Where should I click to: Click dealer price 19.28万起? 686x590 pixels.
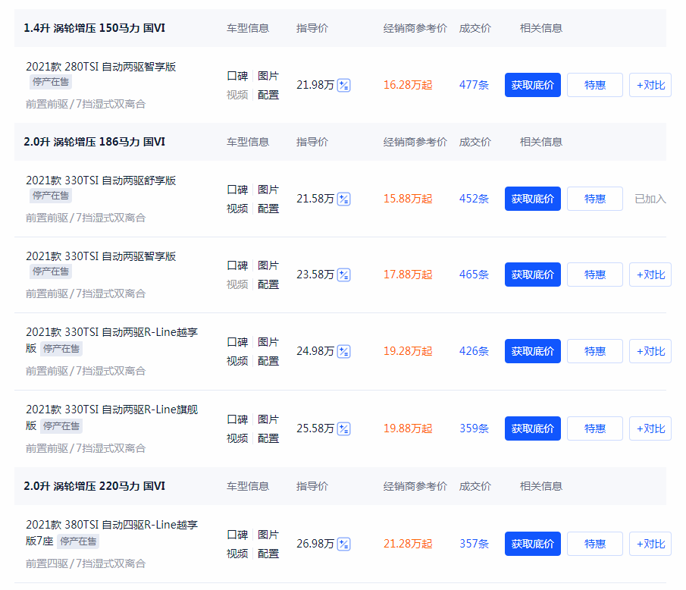tap(408, 351)
